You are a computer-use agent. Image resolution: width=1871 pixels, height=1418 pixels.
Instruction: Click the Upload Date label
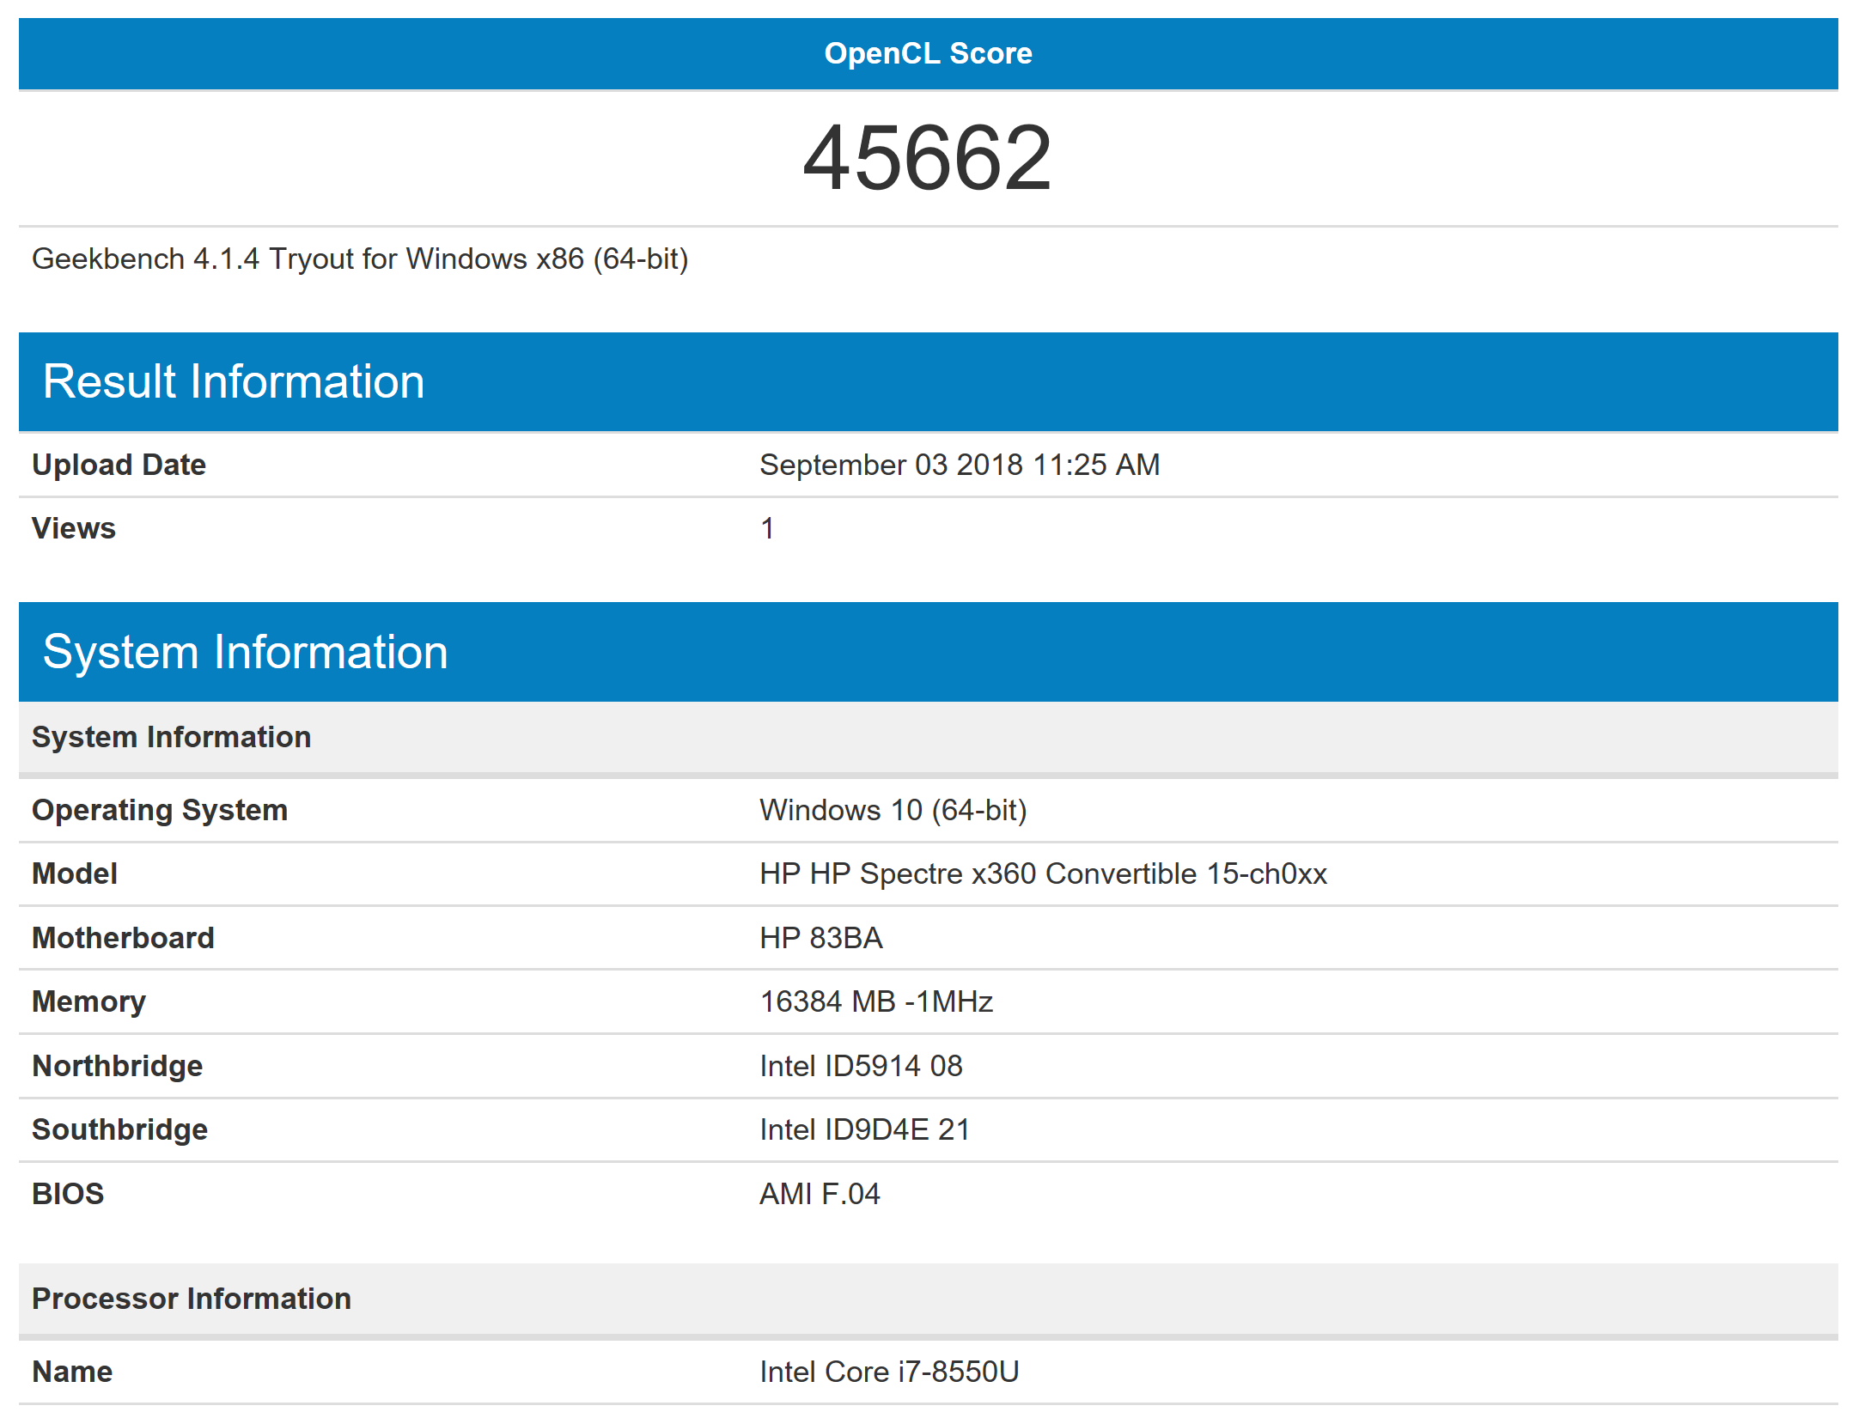tap(119, 465)
